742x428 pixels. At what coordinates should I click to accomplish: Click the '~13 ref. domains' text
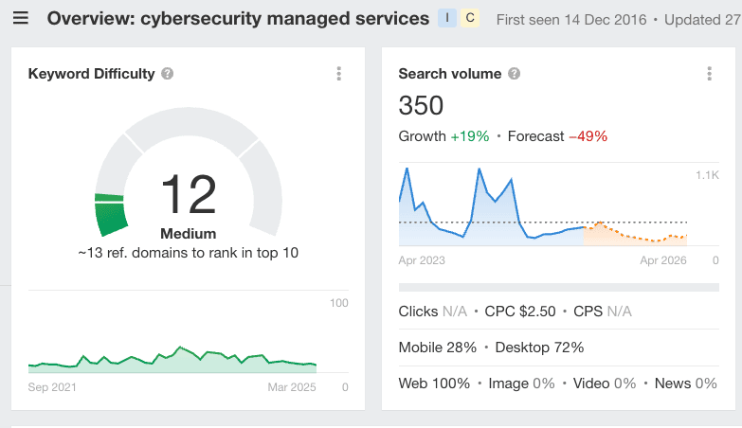pyautogui.click(x=188, y=253)
